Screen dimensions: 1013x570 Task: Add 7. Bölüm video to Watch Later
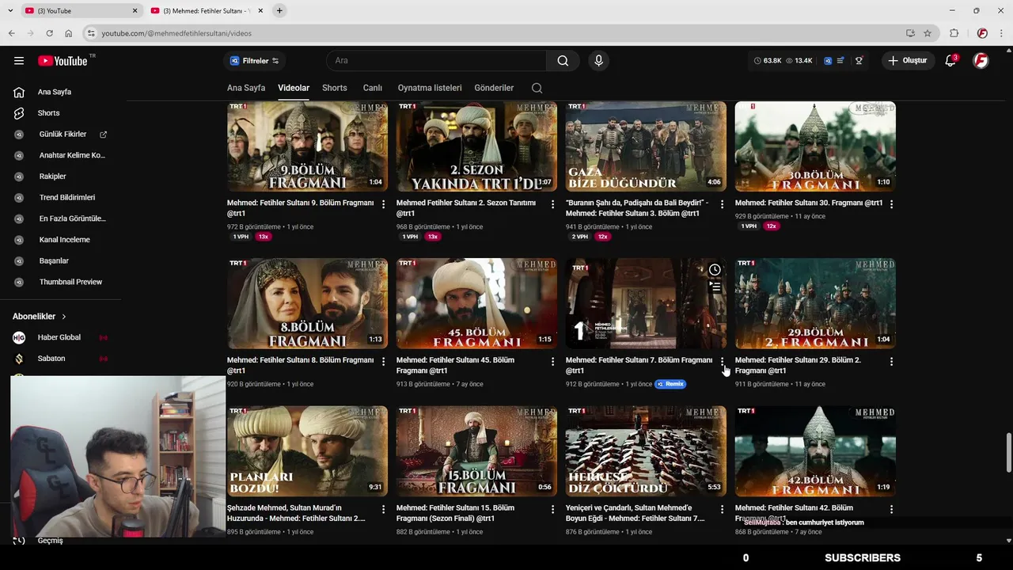click(x=715, y=270)
